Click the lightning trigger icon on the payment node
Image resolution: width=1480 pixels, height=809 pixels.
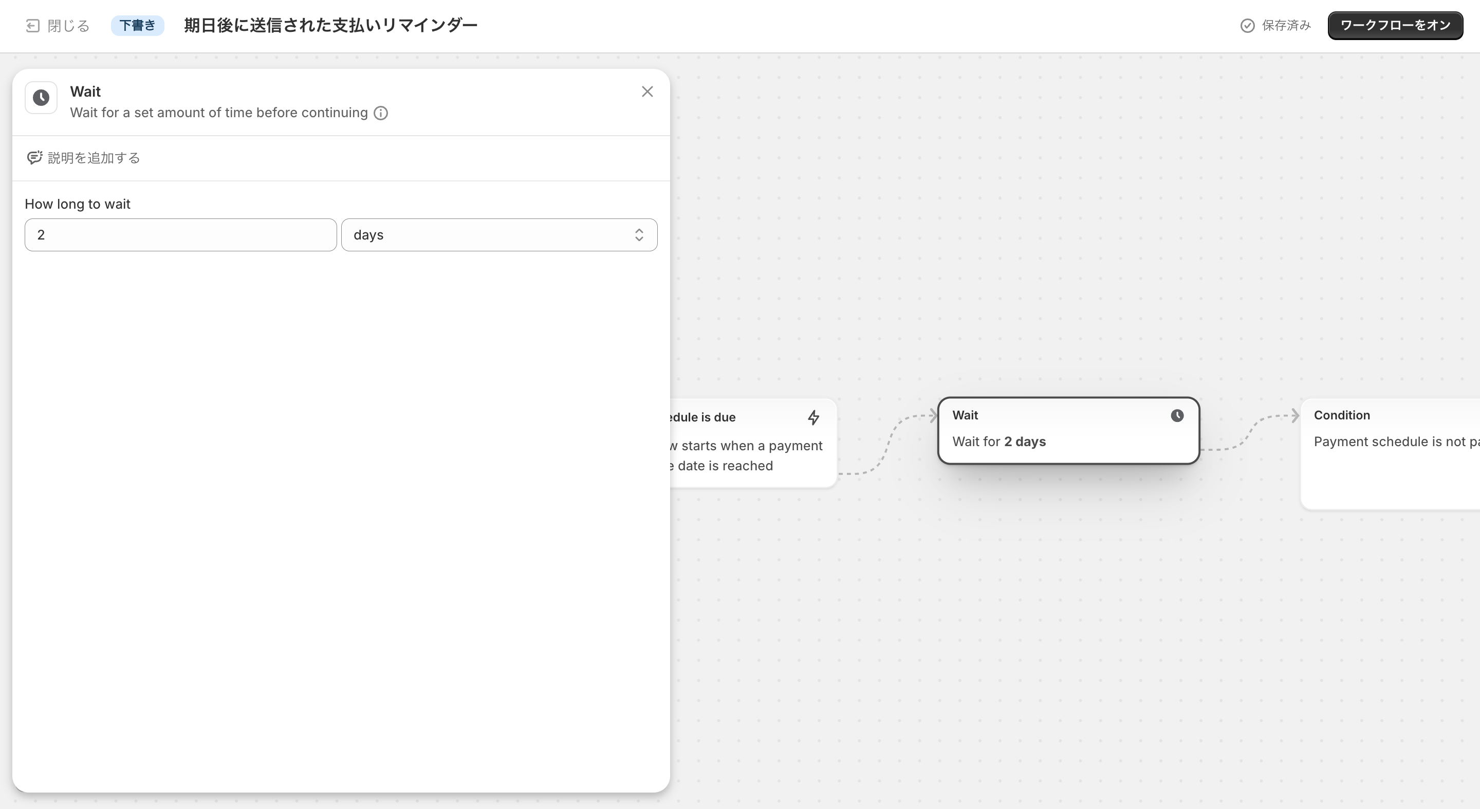[x=813, y=418]
